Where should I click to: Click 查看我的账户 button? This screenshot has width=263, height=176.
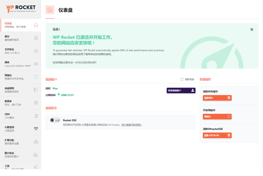click(181, 91)
